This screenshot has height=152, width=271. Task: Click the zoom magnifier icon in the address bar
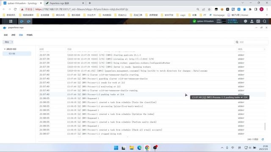(198, 9)
